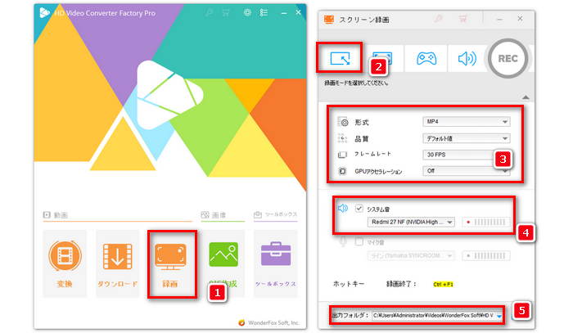Click the マイク音 microphone icon
This screenshot has height=333, width=573.
click(343, 241)
